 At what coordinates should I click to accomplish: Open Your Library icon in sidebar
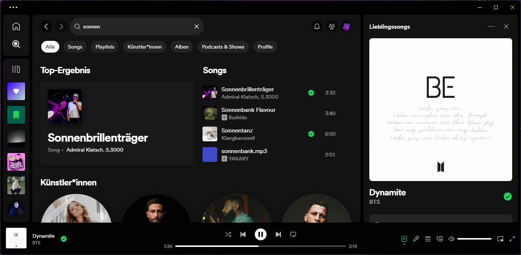coord(16,69)
